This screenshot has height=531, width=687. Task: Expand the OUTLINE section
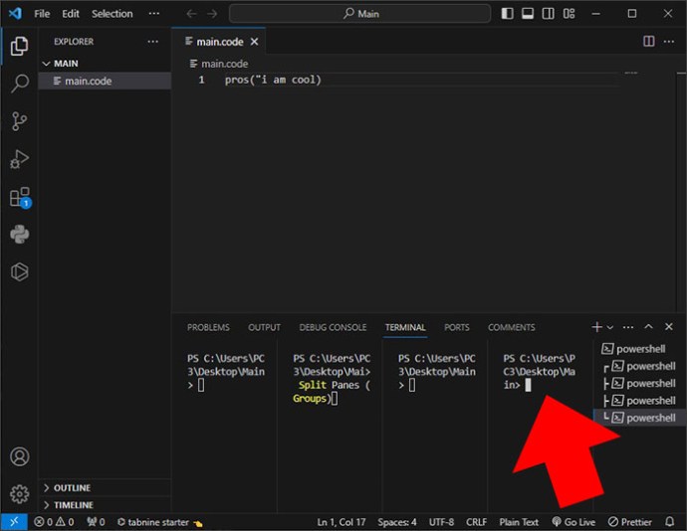pyautogui.click(x=105, y=487)
